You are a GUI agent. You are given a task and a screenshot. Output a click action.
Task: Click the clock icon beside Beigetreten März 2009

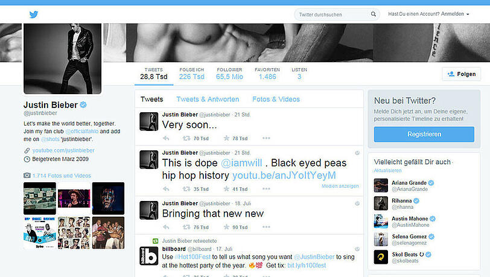(x=27, y=159)
